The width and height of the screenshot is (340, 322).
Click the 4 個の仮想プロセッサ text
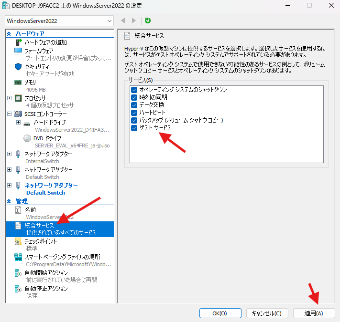[50, 105]
